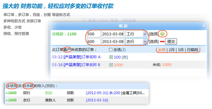
Task: Click the 提交 submit button
Action: pos(171,42)
